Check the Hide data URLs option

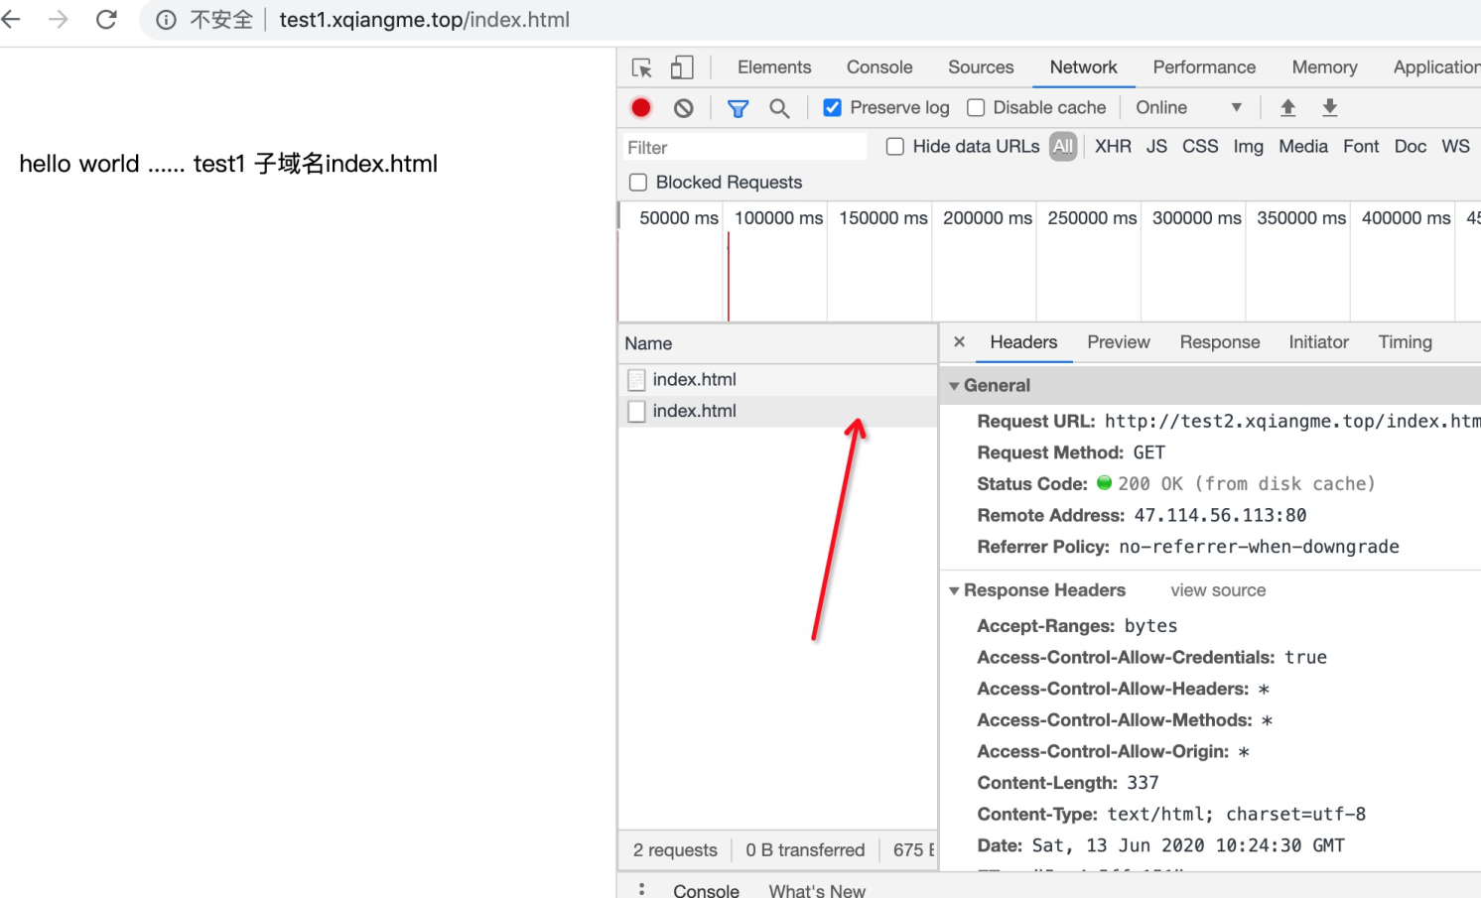click(895, 147)
